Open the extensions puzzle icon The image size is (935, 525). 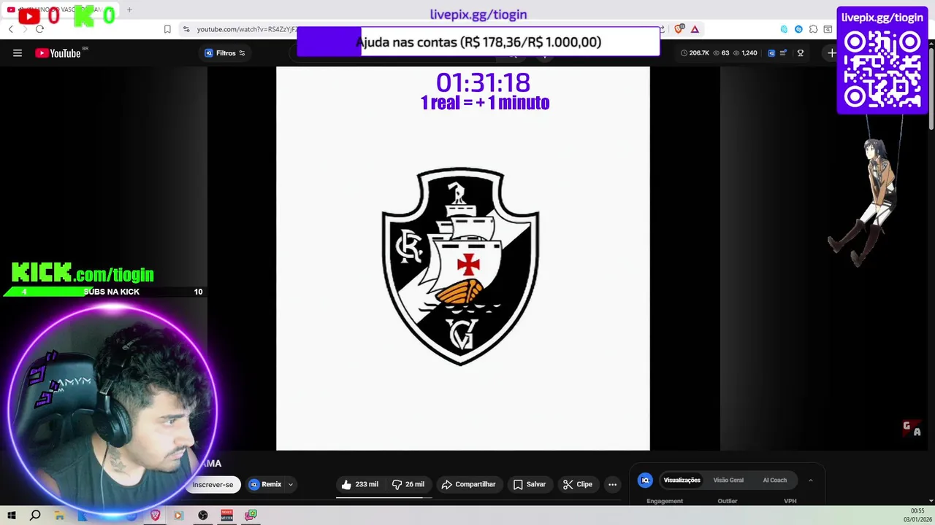pyautogui.click(x=813, y=29)
